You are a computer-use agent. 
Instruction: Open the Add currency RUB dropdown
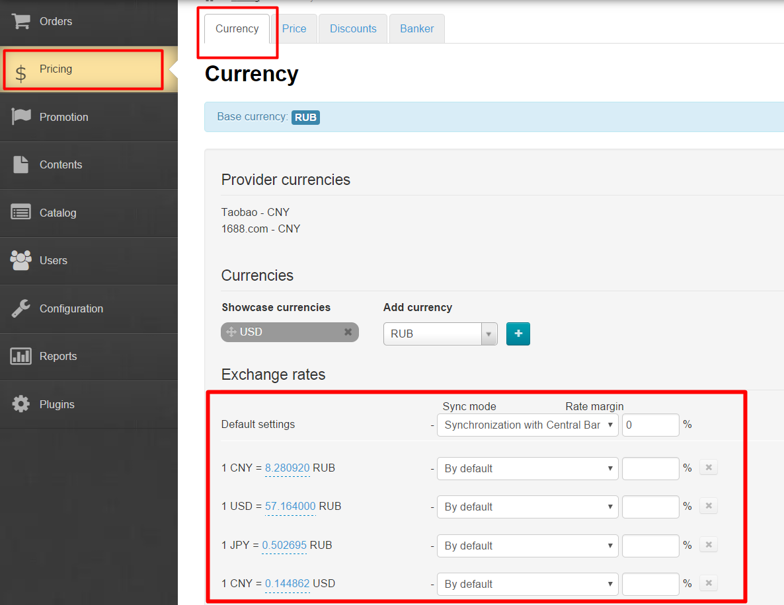(x=440, y=334)
